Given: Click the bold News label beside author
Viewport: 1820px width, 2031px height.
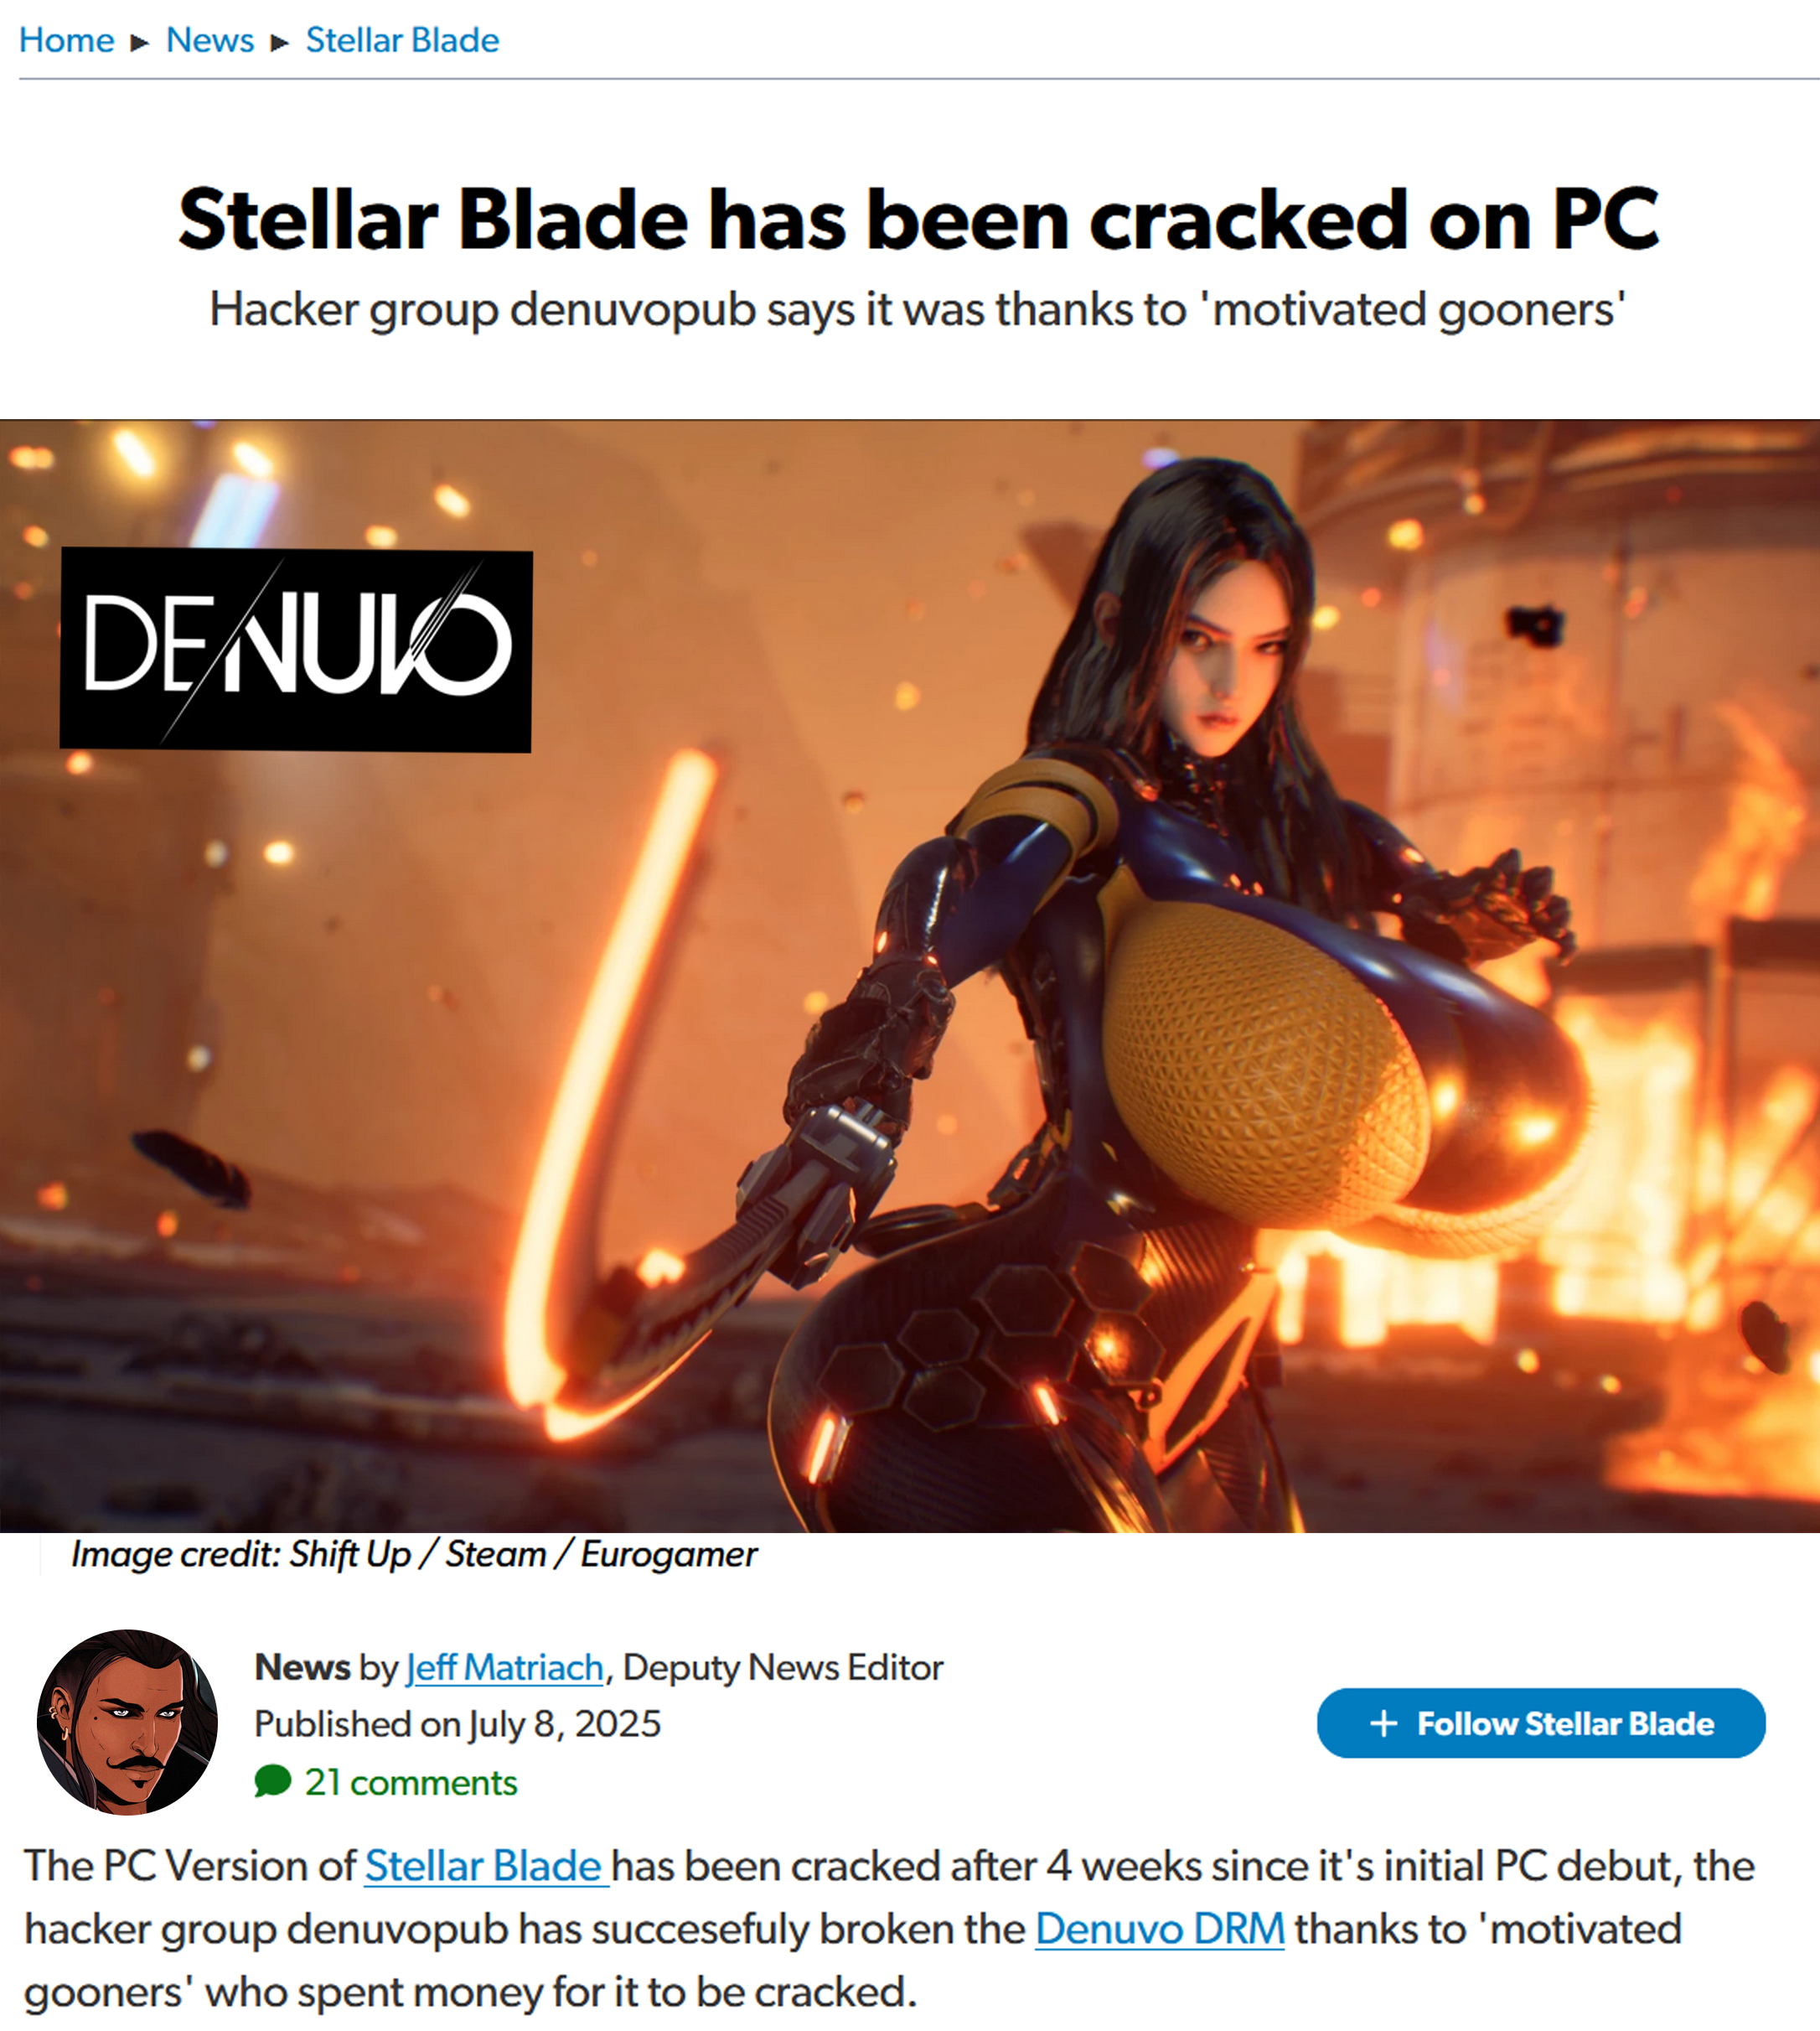Looking at the screenshot, I should (x=302, y=1667).
